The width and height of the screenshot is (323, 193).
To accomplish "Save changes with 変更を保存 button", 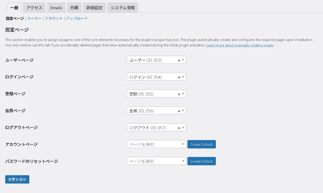I will click(17, 179).
